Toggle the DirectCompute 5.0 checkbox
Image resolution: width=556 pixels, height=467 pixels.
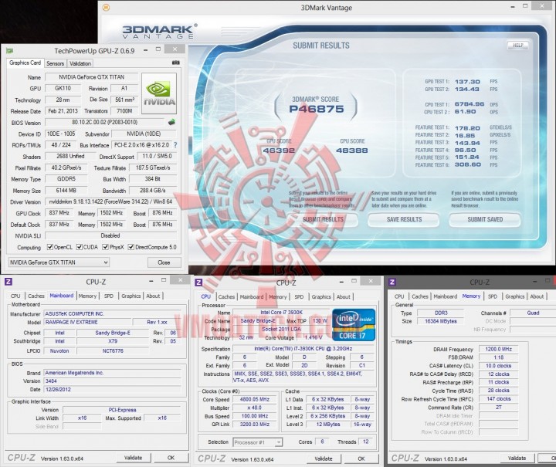(131, 247)
